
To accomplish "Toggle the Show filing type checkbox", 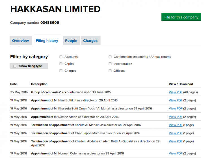I will pyautogui.click(x=15, y=66).
